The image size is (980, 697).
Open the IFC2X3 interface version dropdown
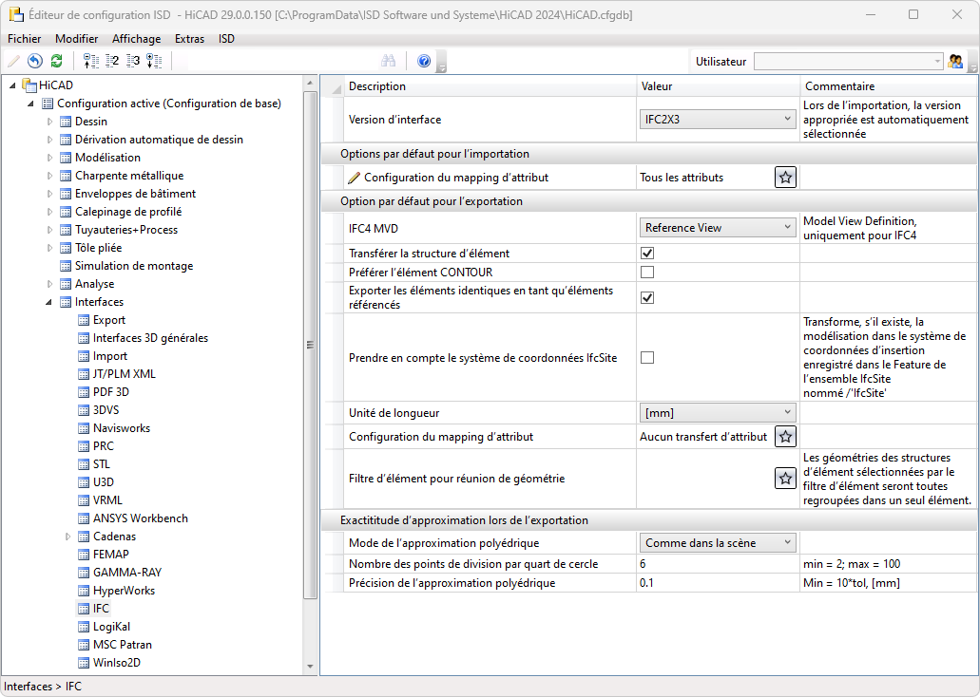pyautogui.click(x=718, y=120)
